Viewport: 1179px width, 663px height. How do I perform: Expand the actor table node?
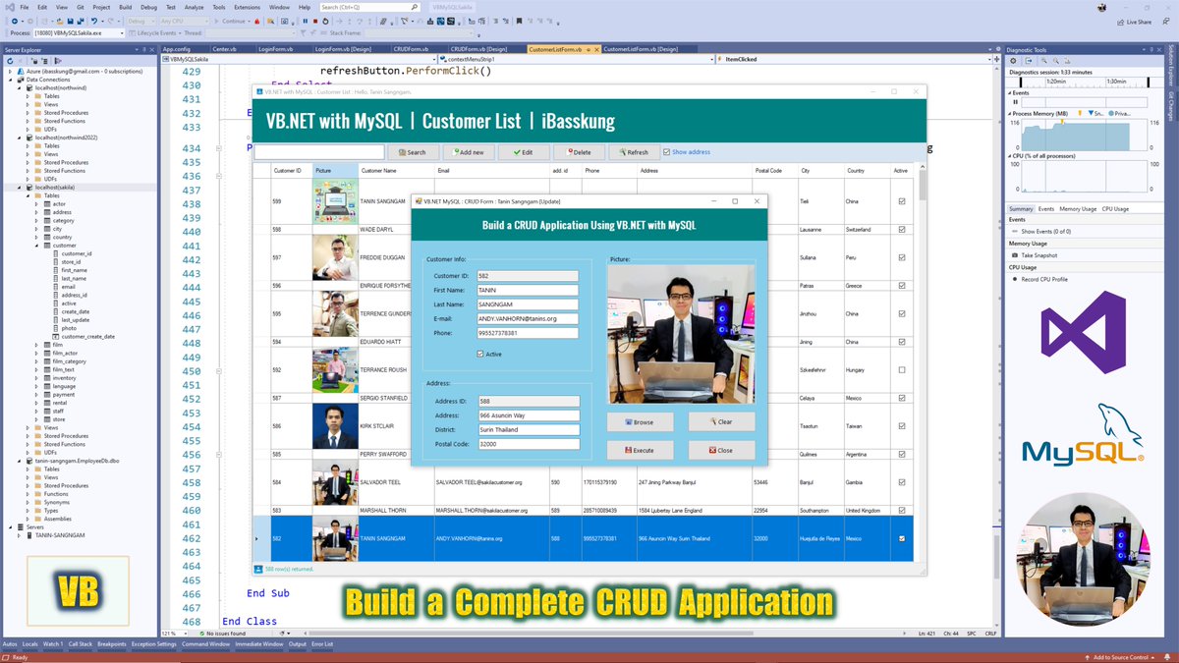click(x=36, y=203)
